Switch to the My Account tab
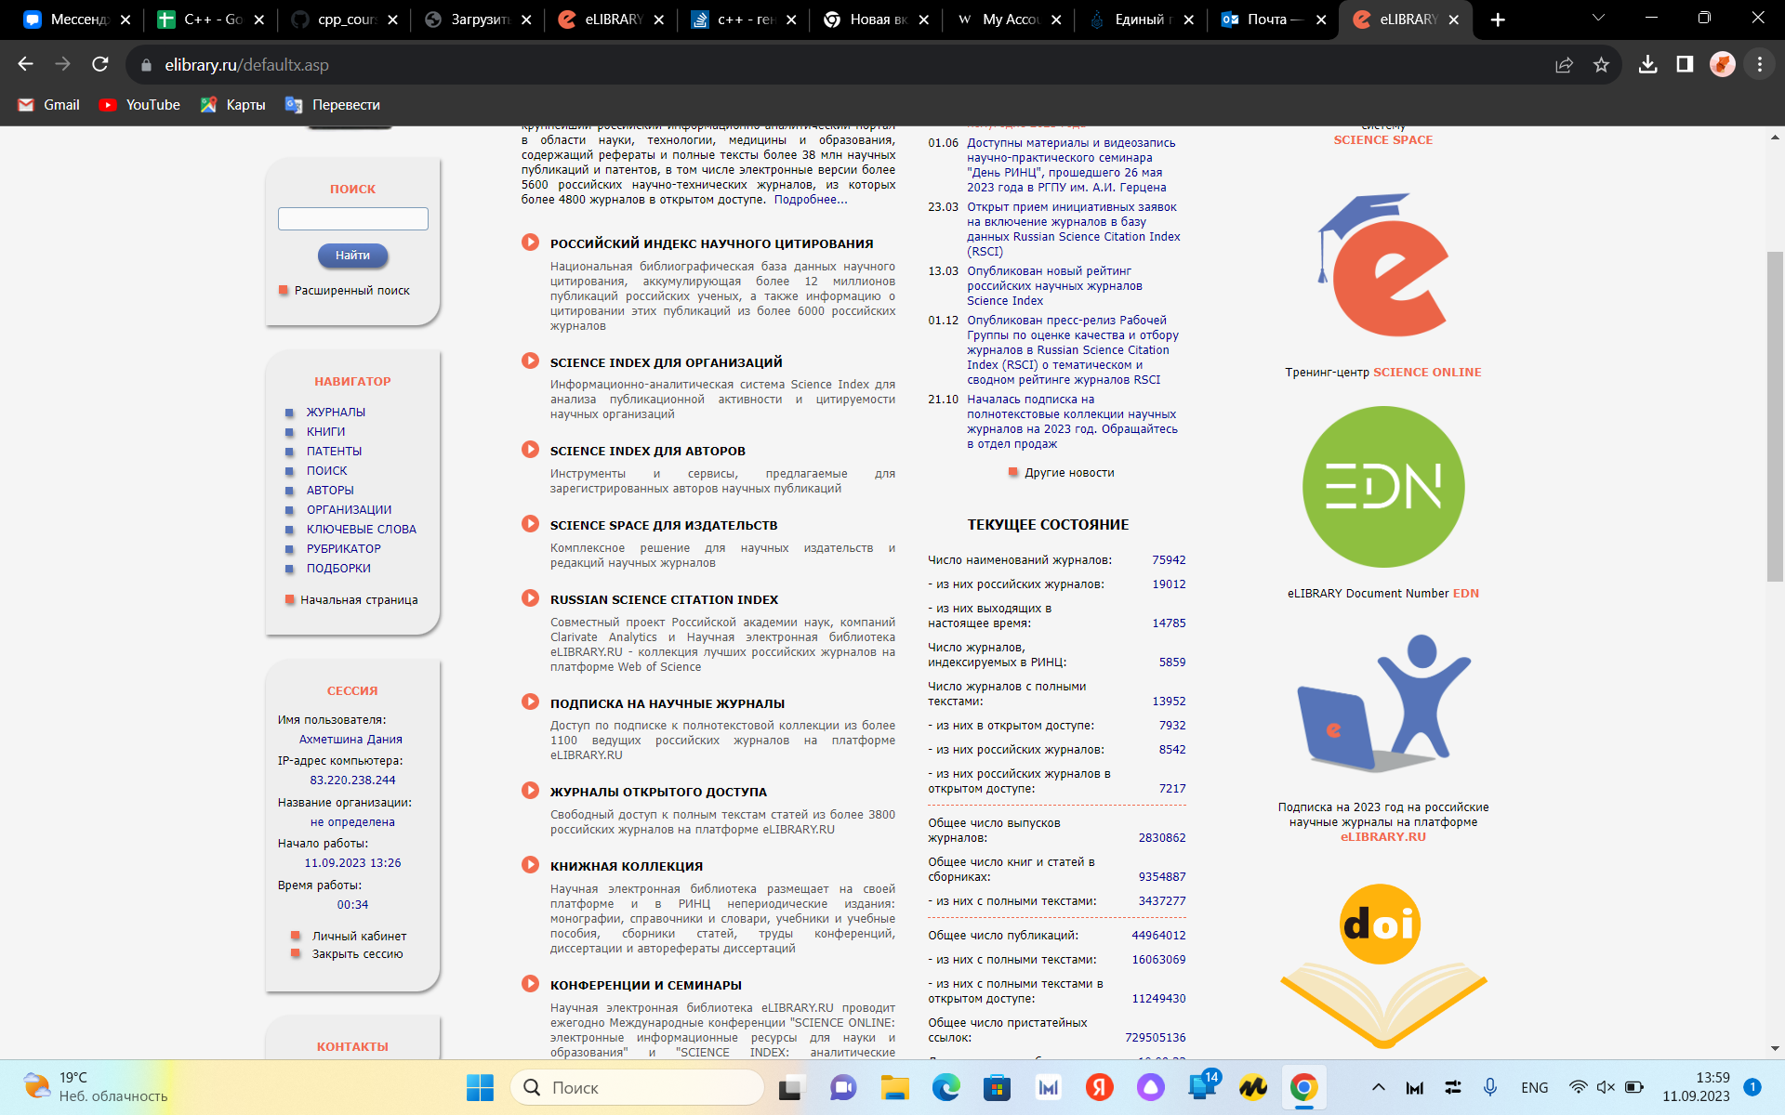 coord(1009,20)
